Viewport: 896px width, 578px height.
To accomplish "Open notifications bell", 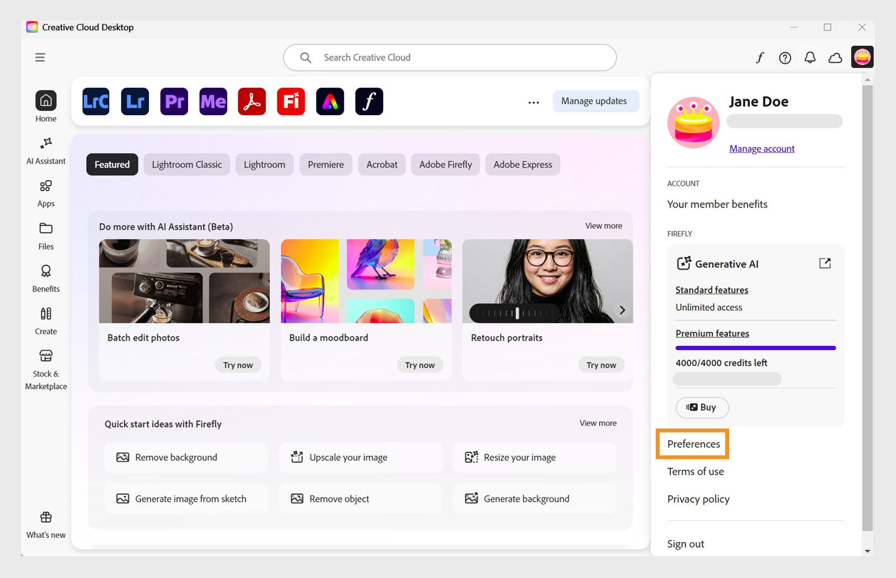I will pos(810,58).
